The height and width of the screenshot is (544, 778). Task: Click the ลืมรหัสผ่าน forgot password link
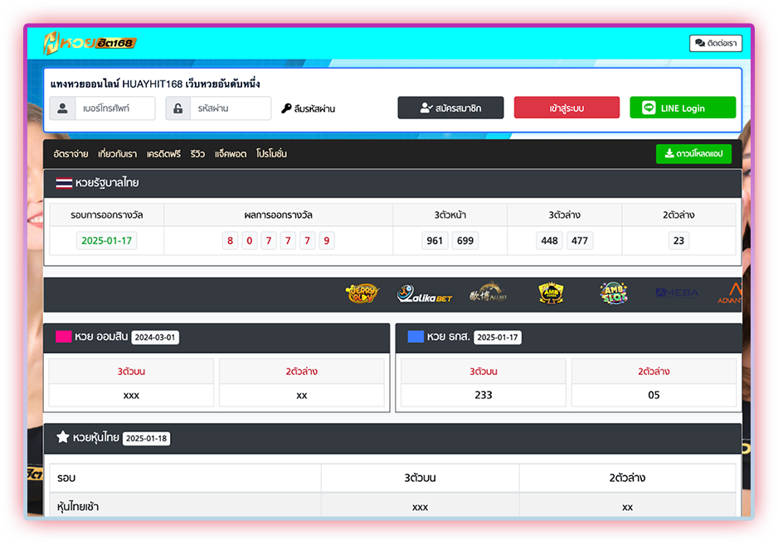click(x=309, y=108)
